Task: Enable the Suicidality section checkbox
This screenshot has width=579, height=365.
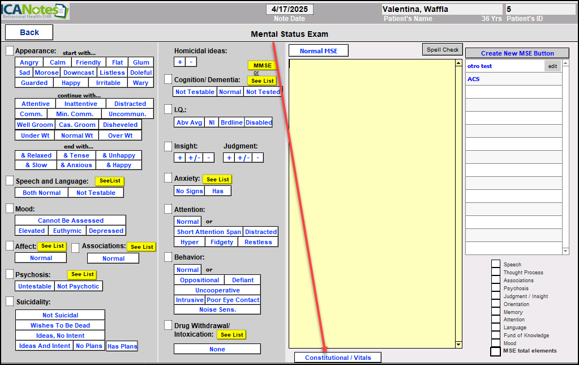Action: (x=10, y=301)
